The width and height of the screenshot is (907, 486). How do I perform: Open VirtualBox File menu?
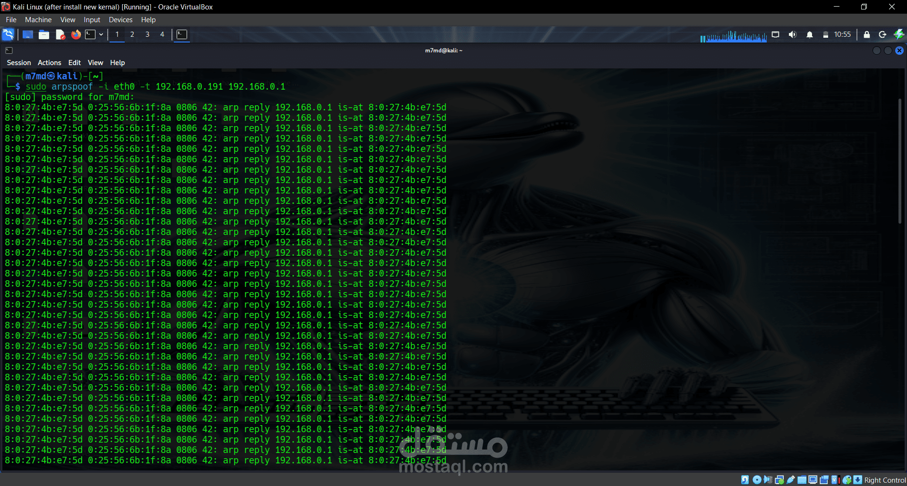[x=11, y=20]
